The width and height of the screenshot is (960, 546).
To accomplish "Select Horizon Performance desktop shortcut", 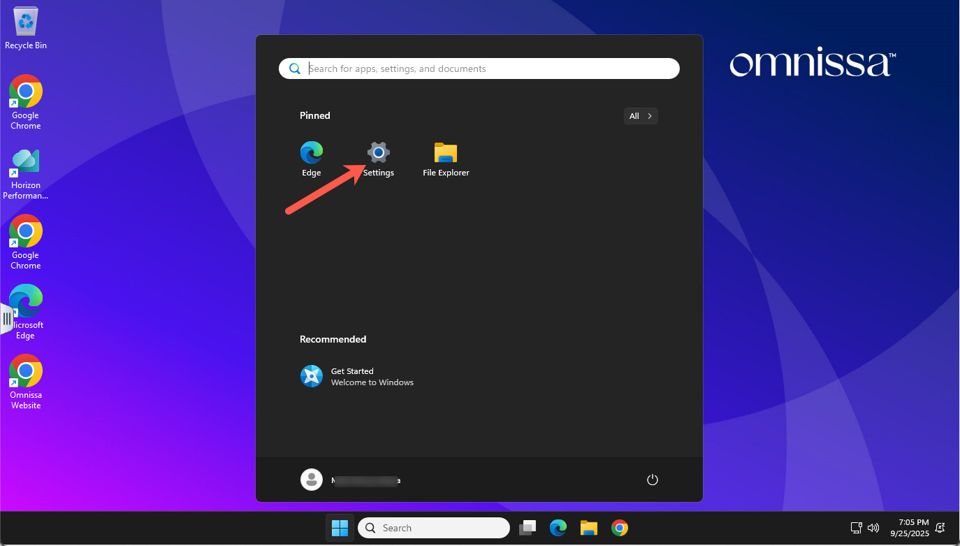I will 26,173.
